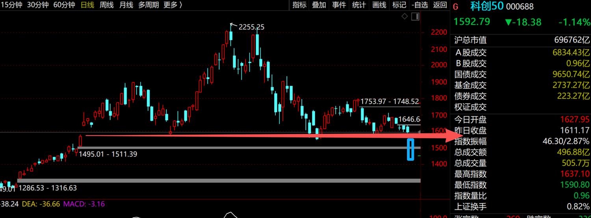The height and width of the screenshot is (218, 591).
Task: Activate the 画线 drawing tool button
Action: pyautogui.click(x=379, y=5)
